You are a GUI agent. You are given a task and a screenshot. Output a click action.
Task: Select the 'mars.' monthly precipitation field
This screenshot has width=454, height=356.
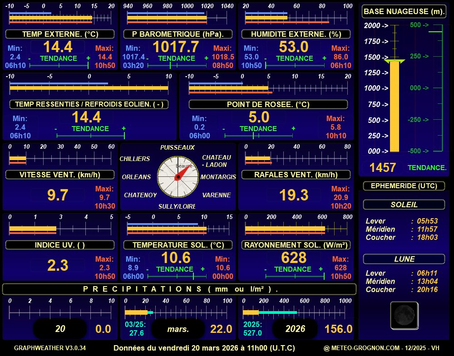(178, 329)
